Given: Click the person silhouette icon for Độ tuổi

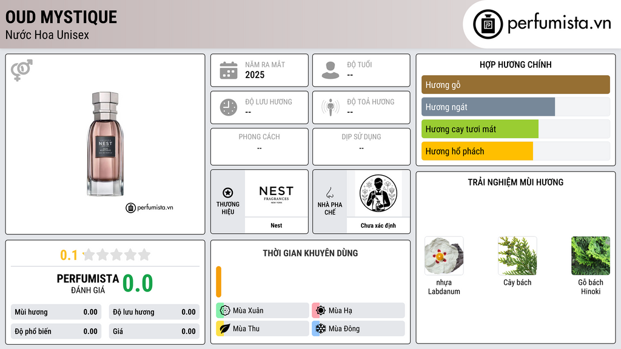Looking at the screenshot, I should point(331,70).
